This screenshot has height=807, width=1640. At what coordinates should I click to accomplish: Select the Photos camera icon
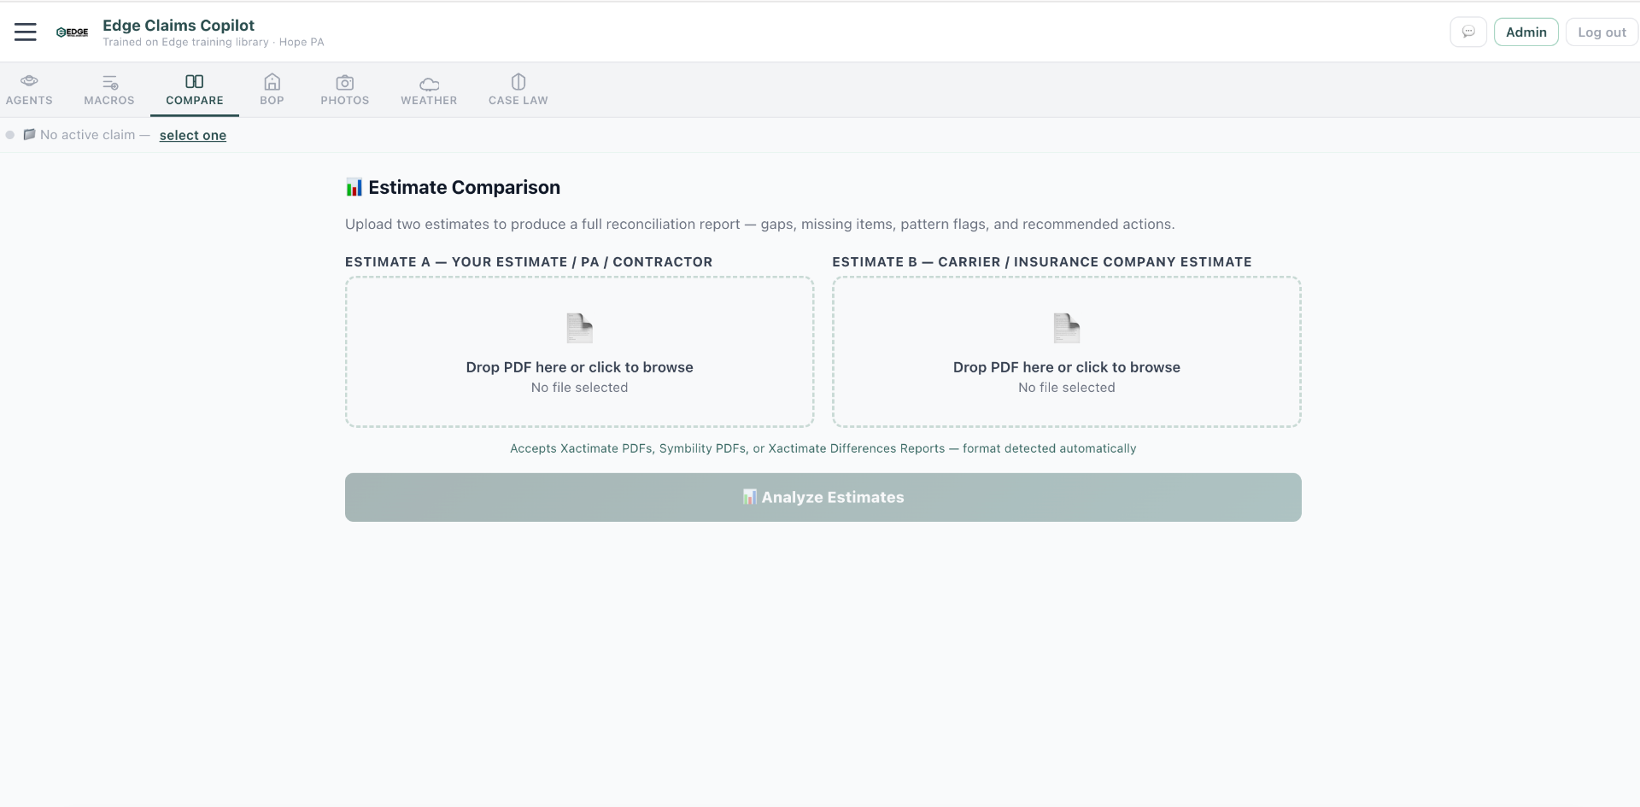coord(344,83)
